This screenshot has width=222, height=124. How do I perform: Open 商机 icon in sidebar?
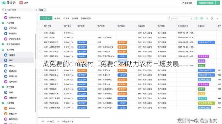click(x=6, y=92)
